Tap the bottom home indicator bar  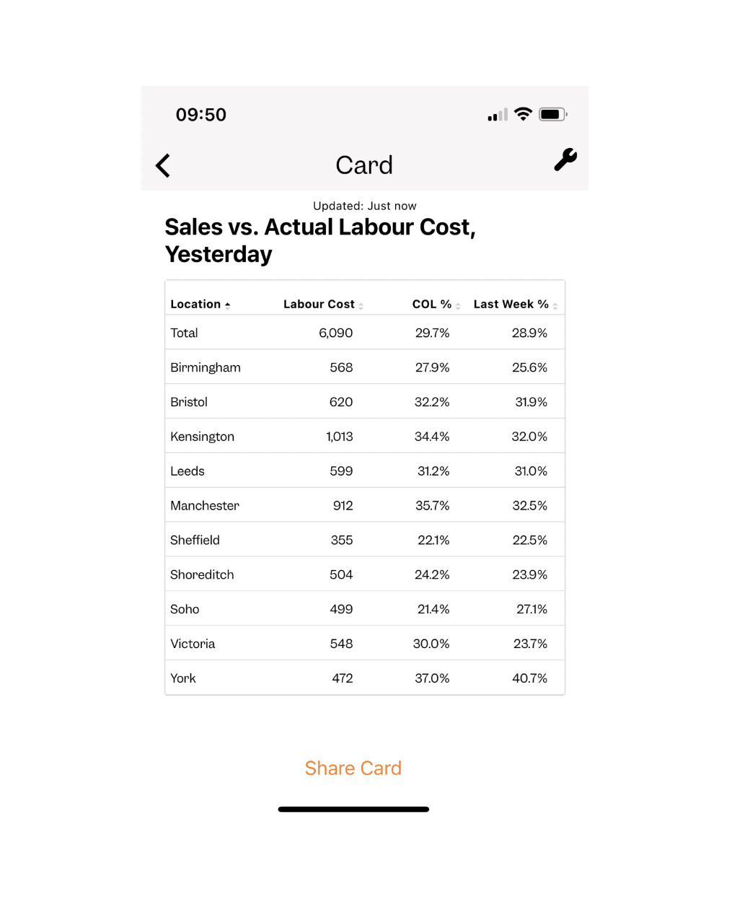coord(353,810)
